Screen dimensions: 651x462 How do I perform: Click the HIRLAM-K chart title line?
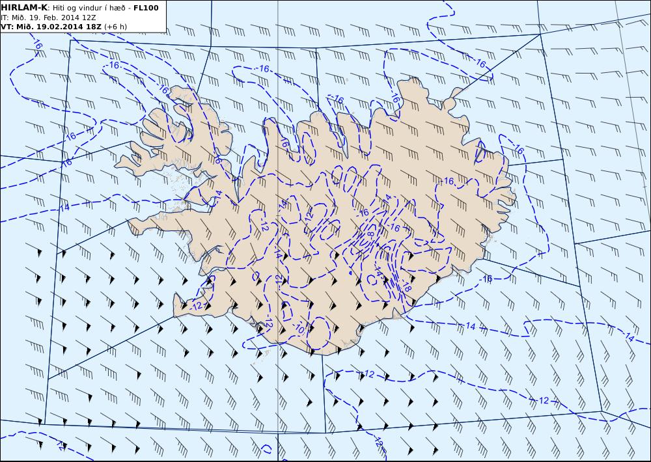click(x=79, y=8)
